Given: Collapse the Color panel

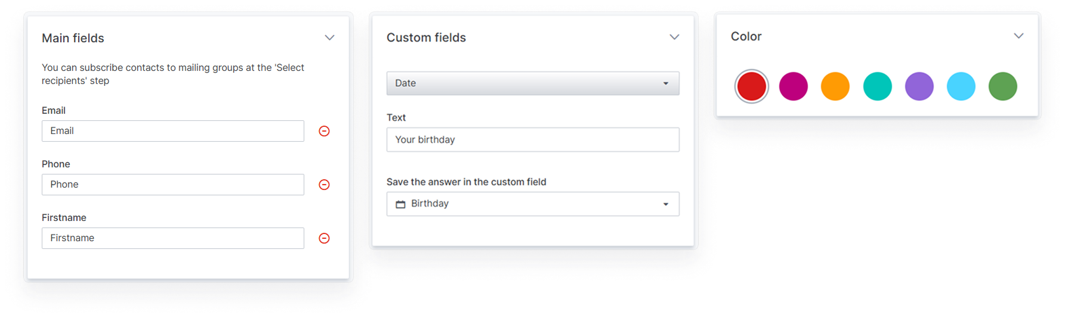Looking at the screenshot, I should click(x=1018, y=36).
